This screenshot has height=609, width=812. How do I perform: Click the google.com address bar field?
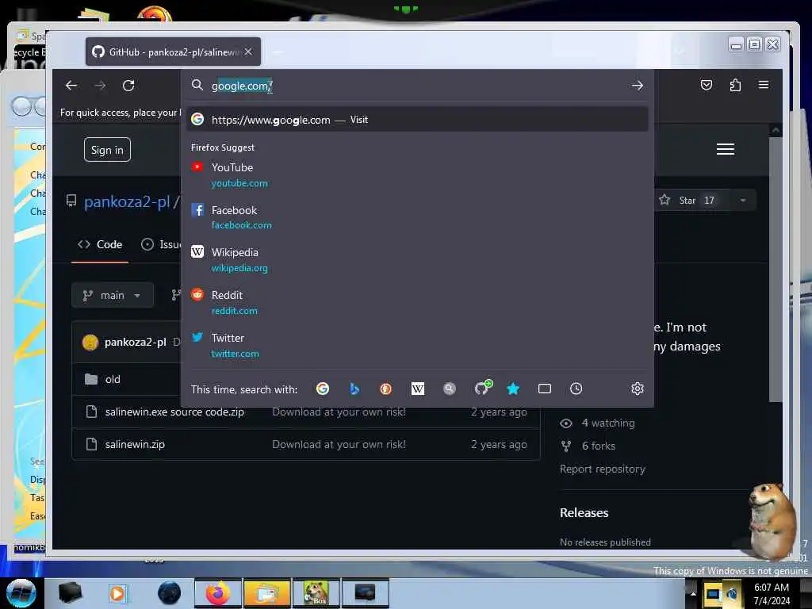click(417, 86)
